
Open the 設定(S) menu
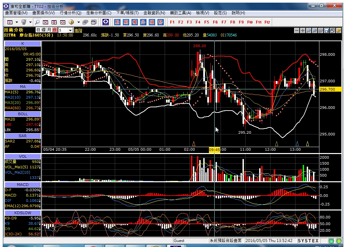(220, 13)
